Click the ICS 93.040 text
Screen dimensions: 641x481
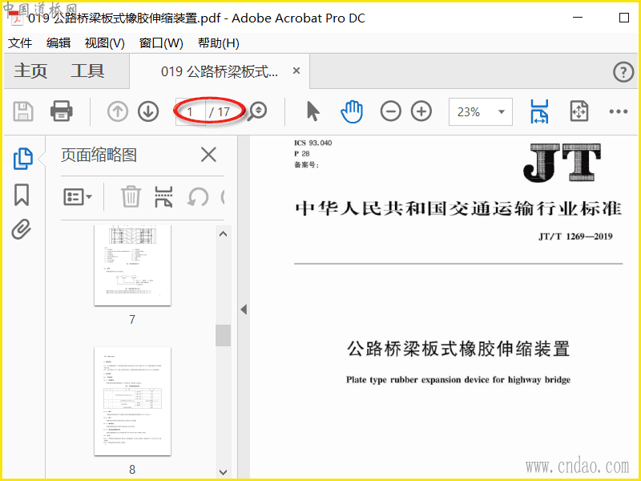313,143
